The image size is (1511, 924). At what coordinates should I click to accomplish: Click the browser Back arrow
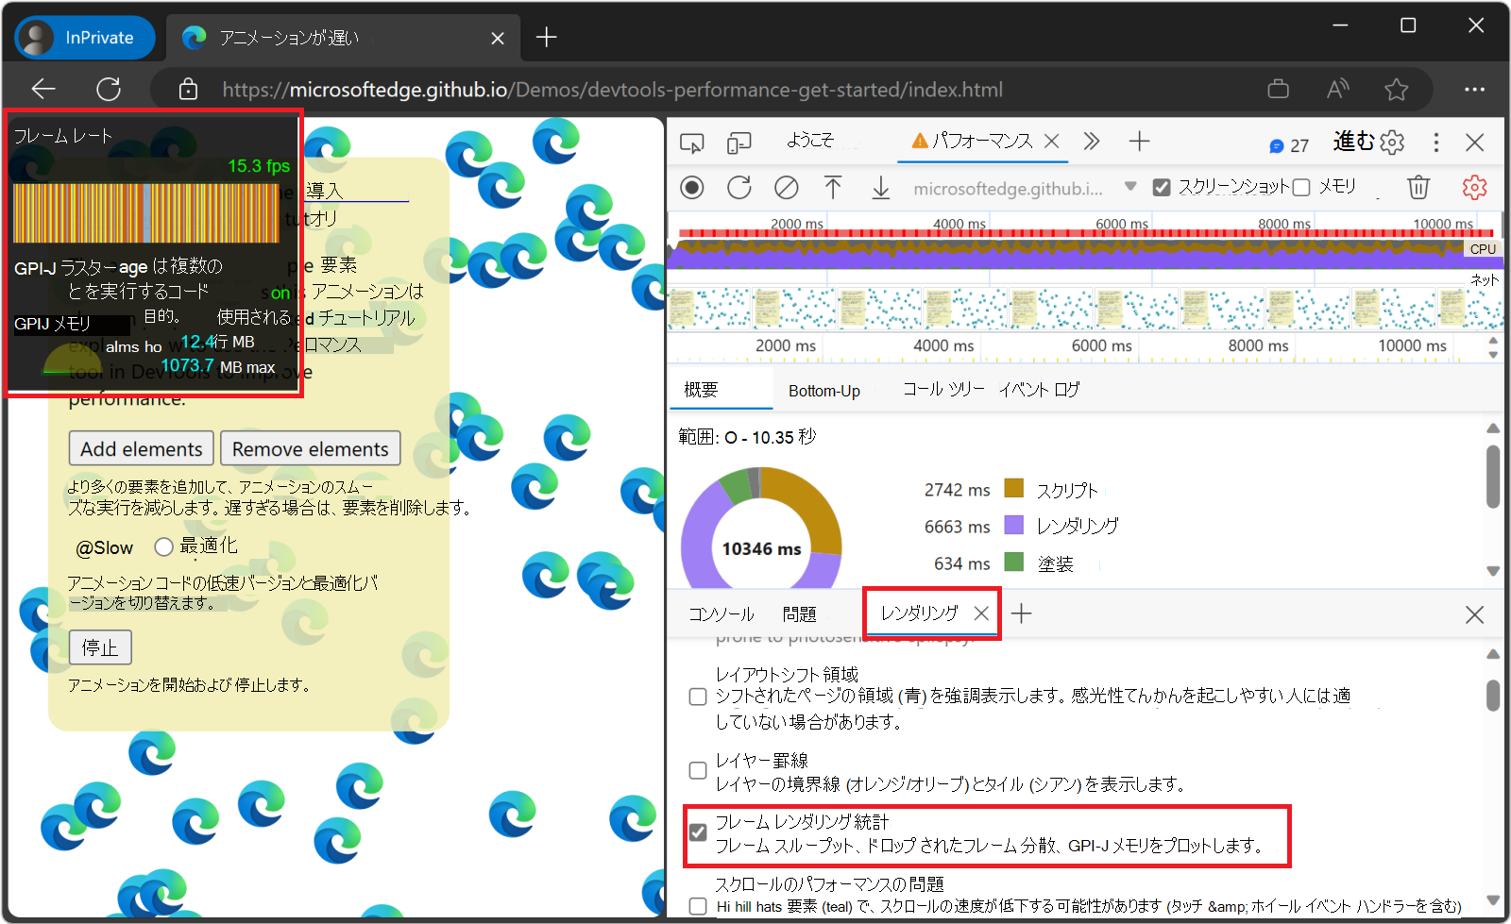(43, 90)
